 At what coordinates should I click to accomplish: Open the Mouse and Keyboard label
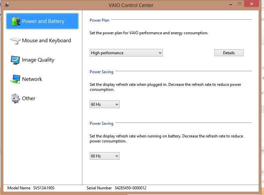[46, 41]
